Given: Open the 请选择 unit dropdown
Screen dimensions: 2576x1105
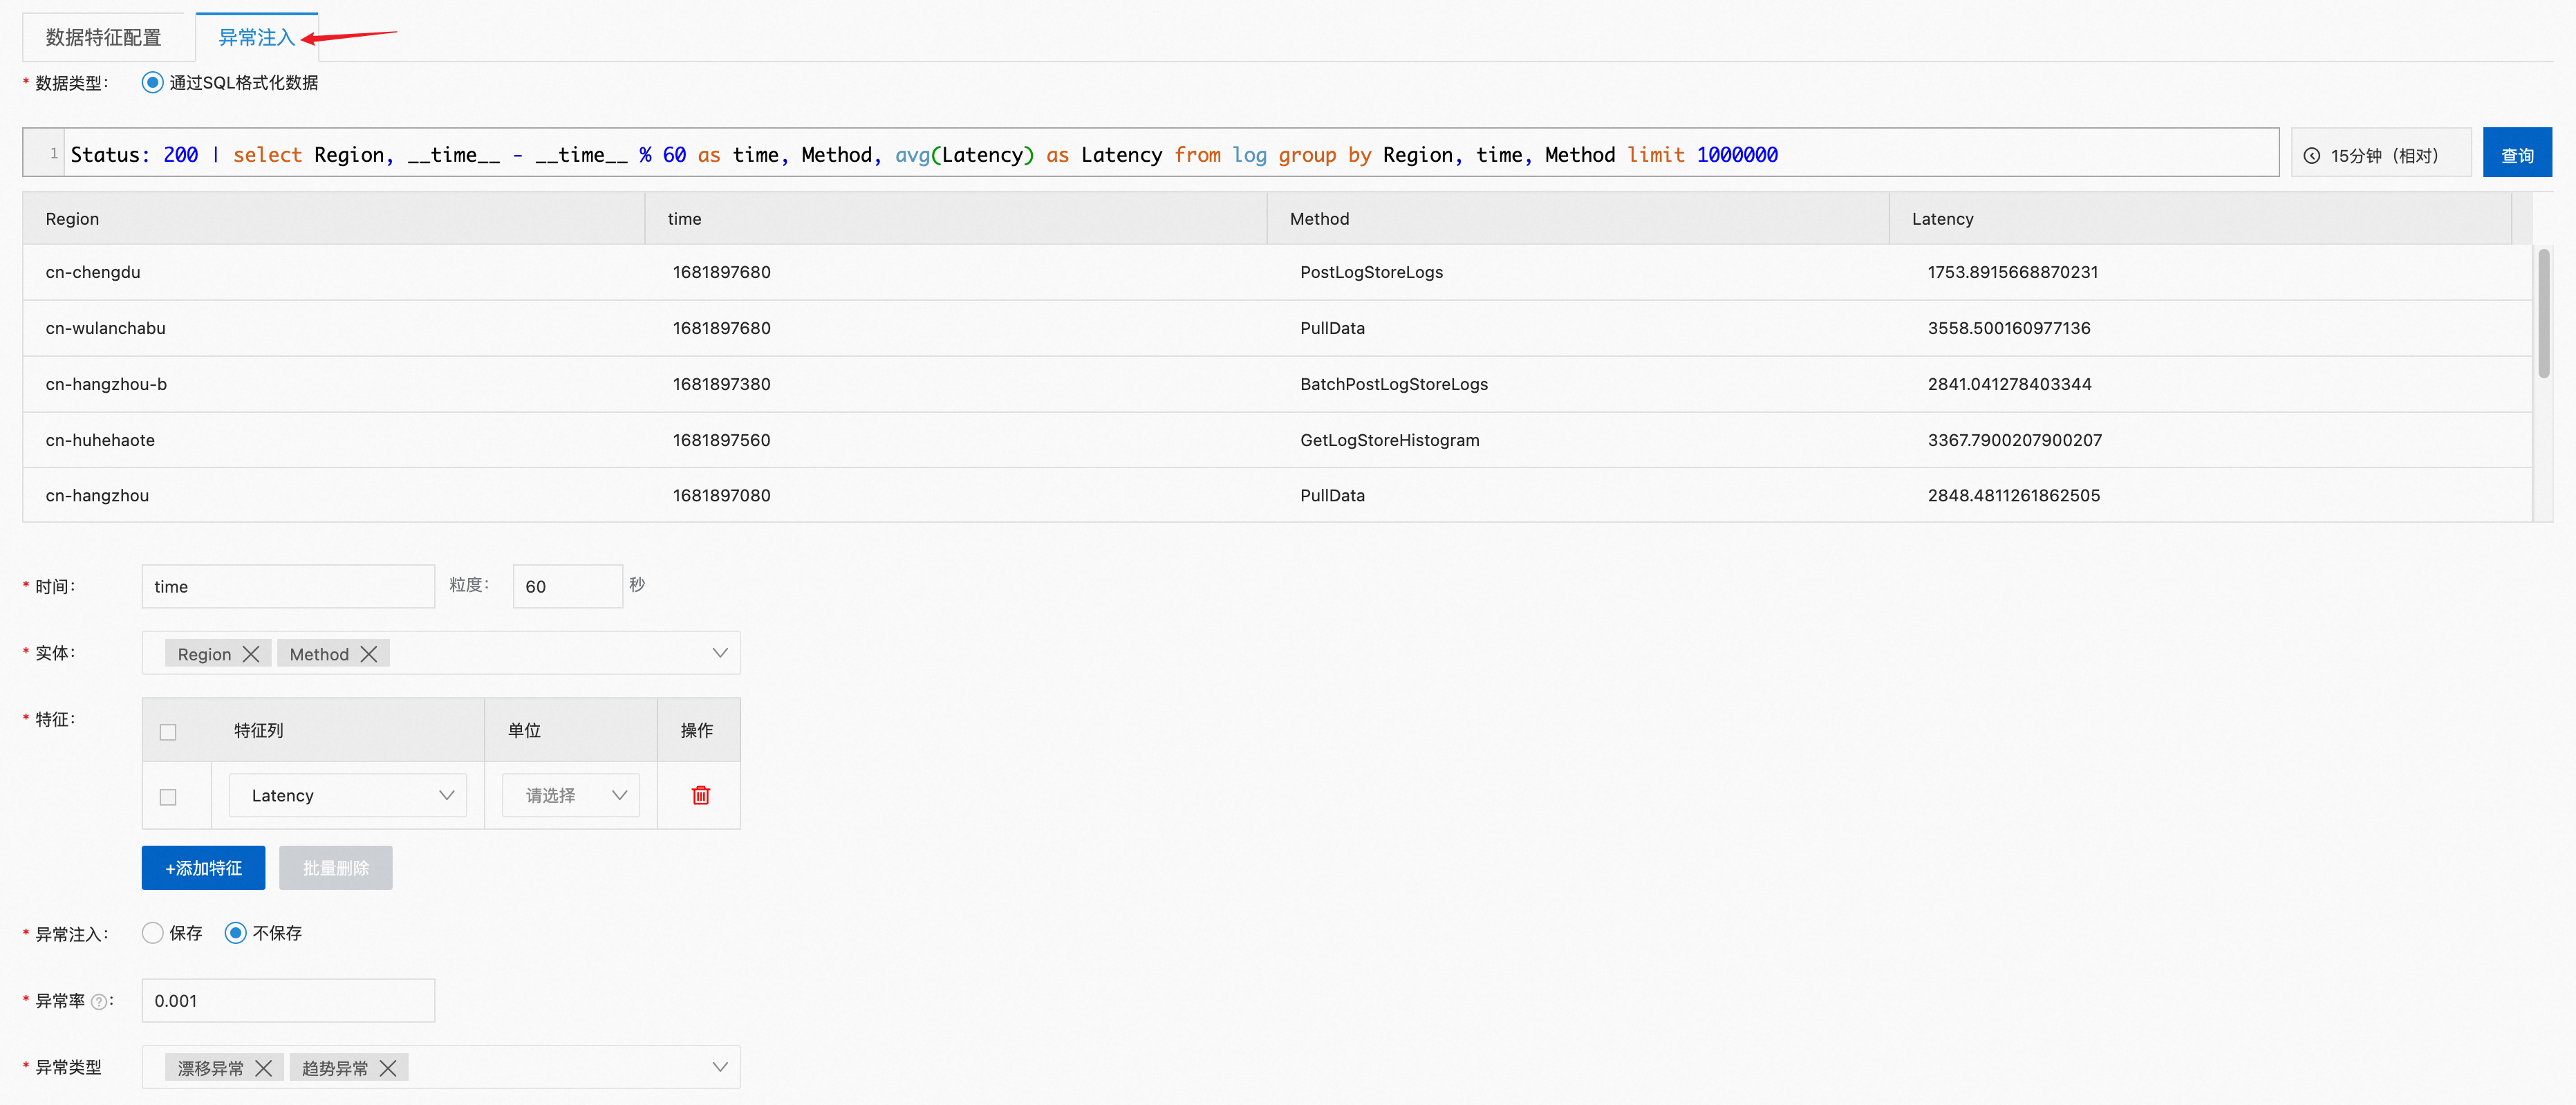Looking at the screenshot, I should click(x=570, y=795).
